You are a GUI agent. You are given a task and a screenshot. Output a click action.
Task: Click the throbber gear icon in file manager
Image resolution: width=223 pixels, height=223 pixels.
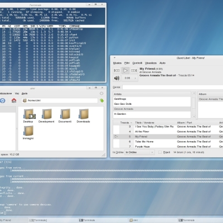pyautogui.click(x=101, y=94)
